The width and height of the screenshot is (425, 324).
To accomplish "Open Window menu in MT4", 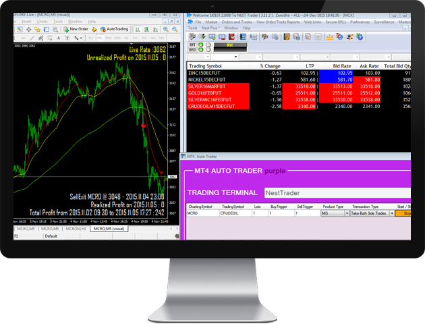I will [75, 22].
